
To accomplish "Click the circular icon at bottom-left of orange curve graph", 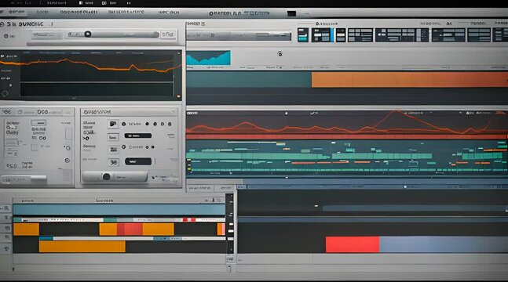I will pyautogui.click(x=5, y=94).
